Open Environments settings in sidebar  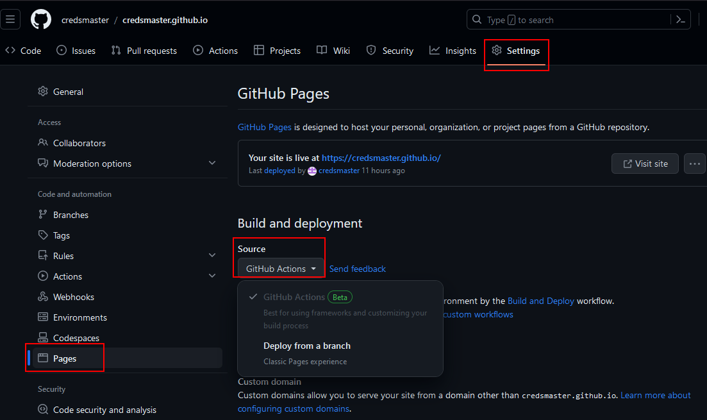point(127,317)
